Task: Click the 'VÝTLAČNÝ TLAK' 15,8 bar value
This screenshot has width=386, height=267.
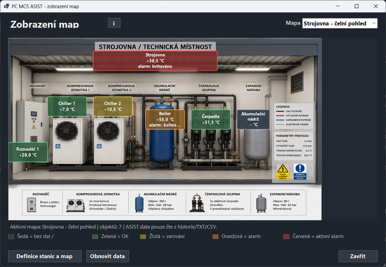Action: pos(307,146)
